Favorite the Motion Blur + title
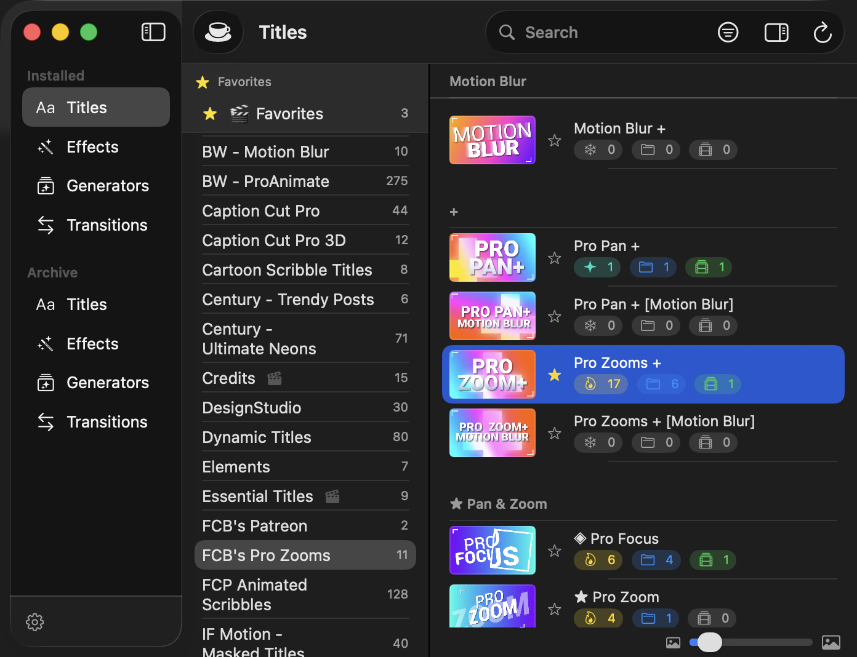The image size is (857, 657). 555,140
